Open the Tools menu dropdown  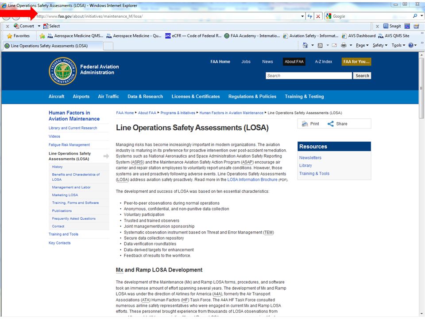(398, 45)
